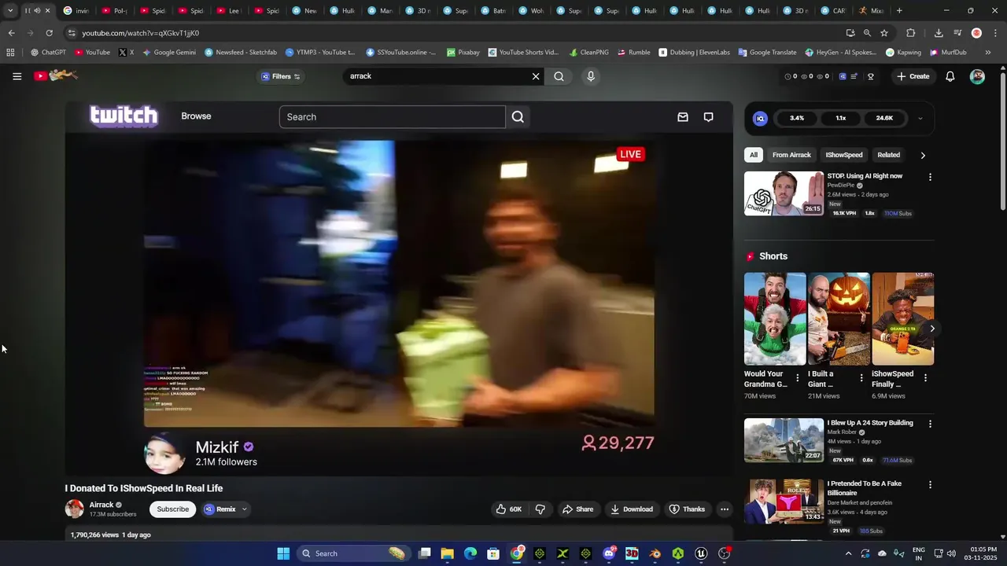The width and height of the screenshot is (1007, 566).
Task: Open 'I Blew Up A 24 Story Building' title
Action: click(x=870, y=423)
